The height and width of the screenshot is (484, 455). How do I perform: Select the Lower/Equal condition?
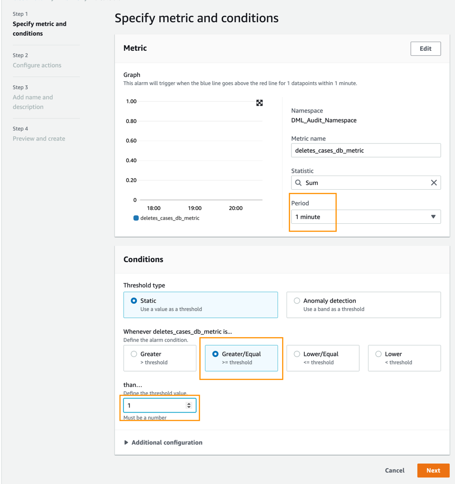[x=297, y=354]
